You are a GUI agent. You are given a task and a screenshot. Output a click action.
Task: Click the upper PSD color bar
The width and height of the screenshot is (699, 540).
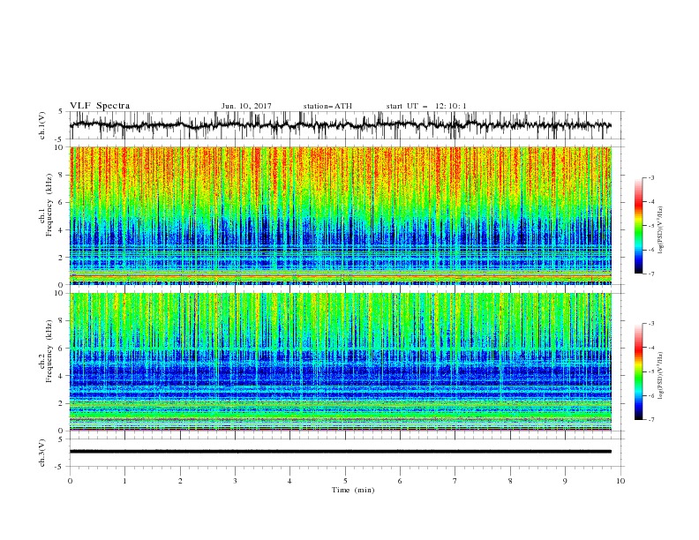(638, 226)
